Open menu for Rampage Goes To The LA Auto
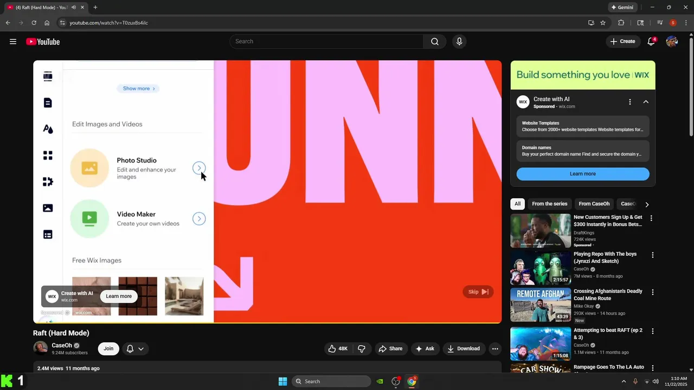The image size is (694, 390). pos(653,368)
